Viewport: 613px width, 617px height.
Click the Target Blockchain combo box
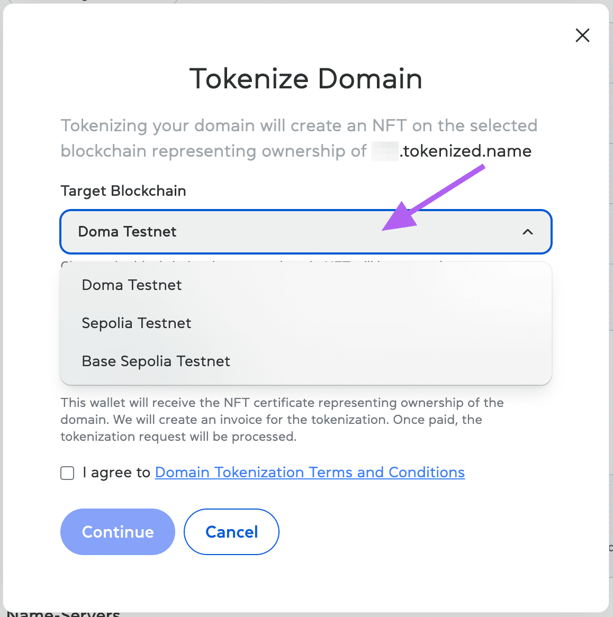pyautogui.click(x=306, y=232)
